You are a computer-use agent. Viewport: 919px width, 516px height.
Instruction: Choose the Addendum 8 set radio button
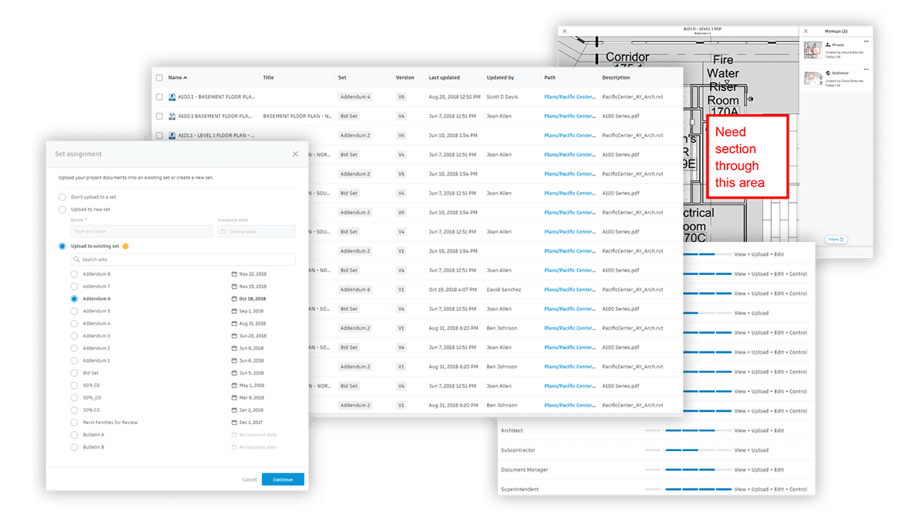(x=74, y=274)
